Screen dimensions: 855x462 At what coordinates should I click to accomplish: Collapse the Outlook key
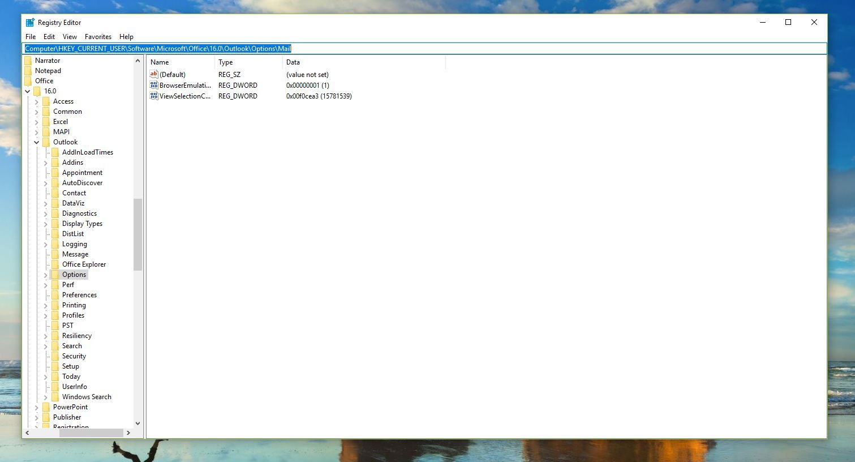[x=37, y=142]
